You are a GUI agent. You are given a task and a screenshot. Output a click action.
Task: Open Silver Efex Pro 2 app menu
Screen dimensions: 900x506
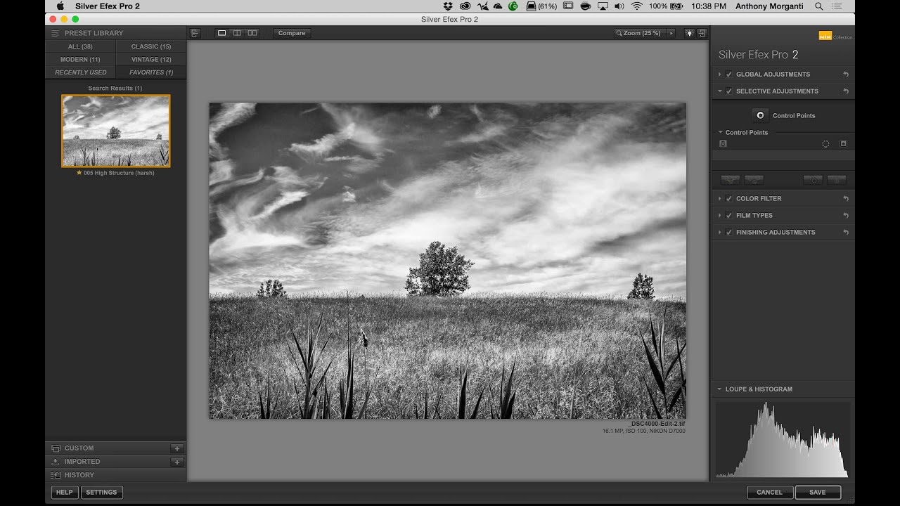(108, 6)
